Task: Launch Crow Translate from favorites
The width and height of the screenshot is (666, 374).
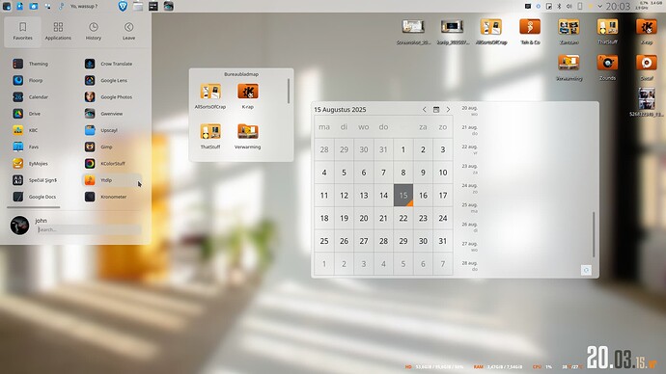Action: [111, 64]
